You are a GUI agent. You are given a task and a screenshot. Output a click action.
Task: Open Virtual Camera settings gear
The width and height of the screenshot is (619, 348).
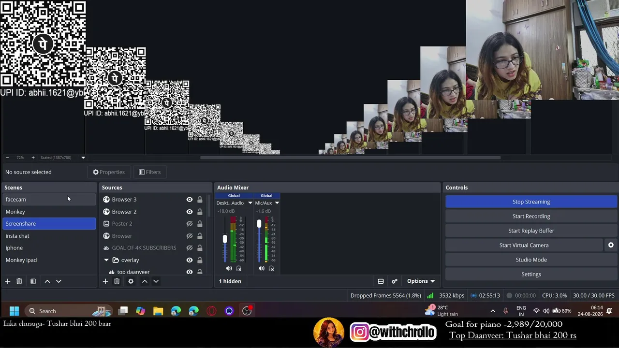coord(611,245)
